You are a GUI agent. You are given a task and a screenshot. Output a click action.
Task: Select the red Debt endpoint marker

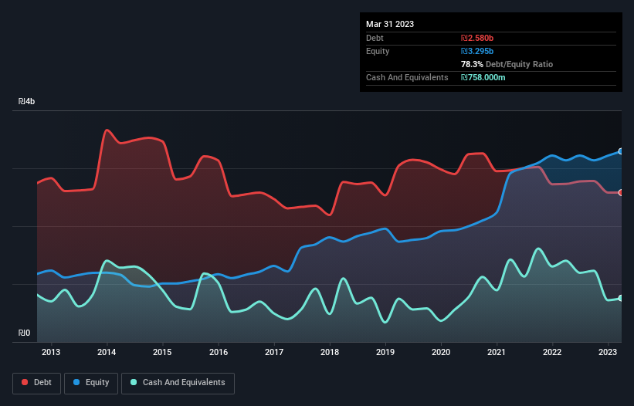coord(621,193)
